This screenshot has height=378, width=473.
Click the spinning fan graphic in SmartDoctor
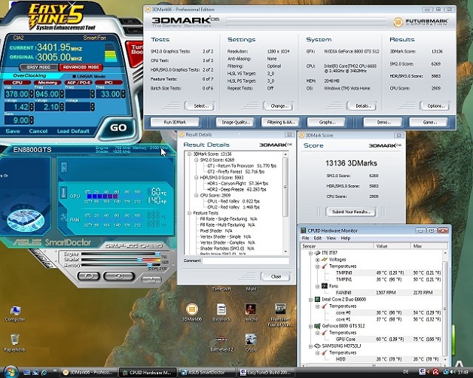[26, 219]
